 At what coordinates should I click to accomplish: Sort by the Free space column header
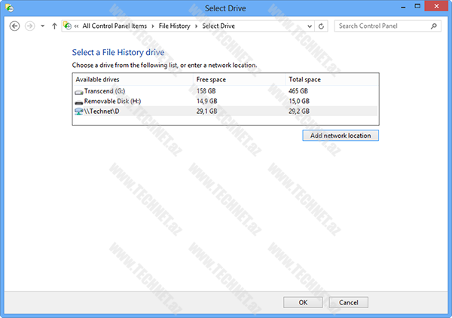239,80
